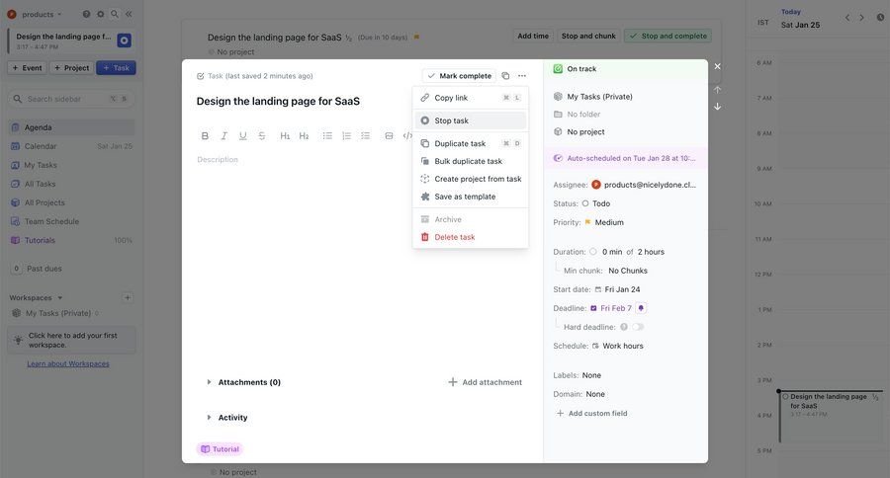The width and height of the screenshot is (890, 478).
Task: Insert H2 heading style
Action: [305, 135]
